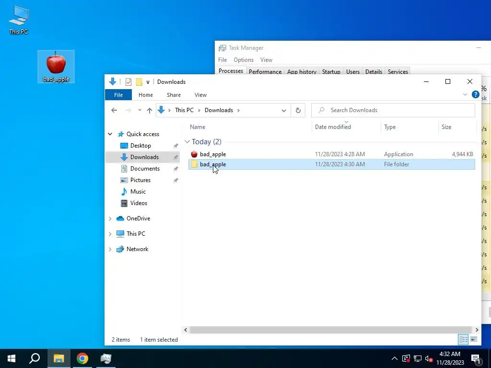Click This PC in the address breadcrumb
Viewport: 491px width, 368px height.
coord(184,110)
